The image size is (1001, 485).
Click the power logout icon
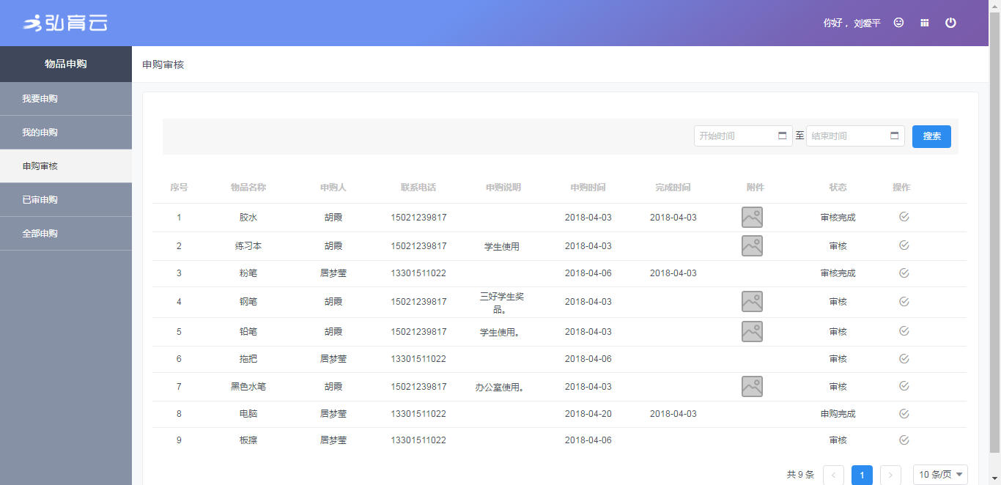950,23
